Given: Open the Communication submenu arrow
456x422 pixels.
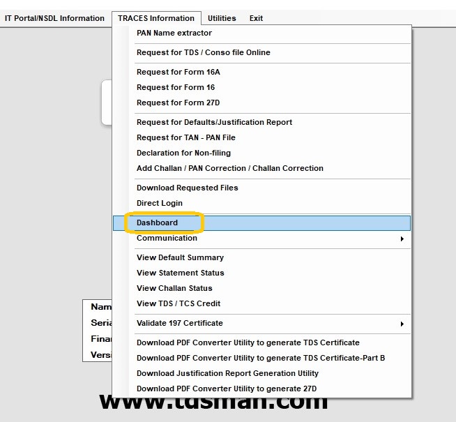Looking at the screenshot, I should click(402, 239).
